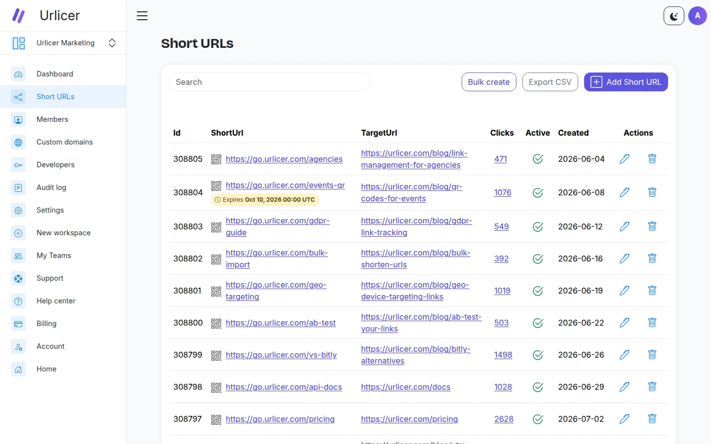
Task: Show QR code for the pricing link
Action: pos(216,419)
